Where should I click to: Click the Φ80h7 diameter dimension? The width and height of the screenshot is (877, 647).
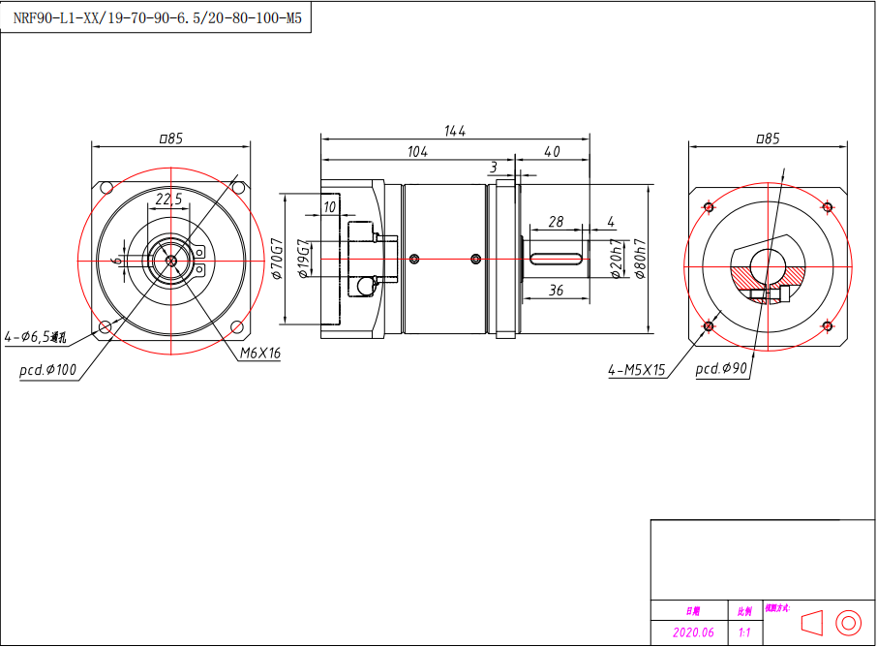[639, 259]
